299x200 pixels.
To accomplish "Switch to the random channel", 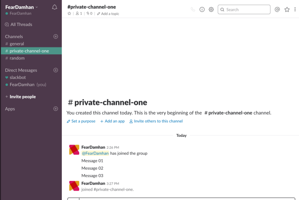I will tap(17, 58).
